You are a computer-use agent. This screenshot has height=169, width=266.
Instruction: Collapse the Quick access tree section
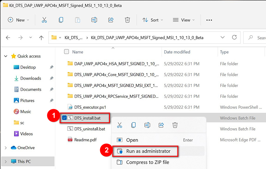pyautogui.click(x=6, y=56)
